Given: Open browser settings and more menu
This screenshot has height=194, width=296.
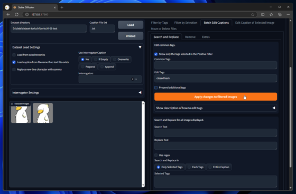Looking at the screenshot, I should click(x=288, y=15).
